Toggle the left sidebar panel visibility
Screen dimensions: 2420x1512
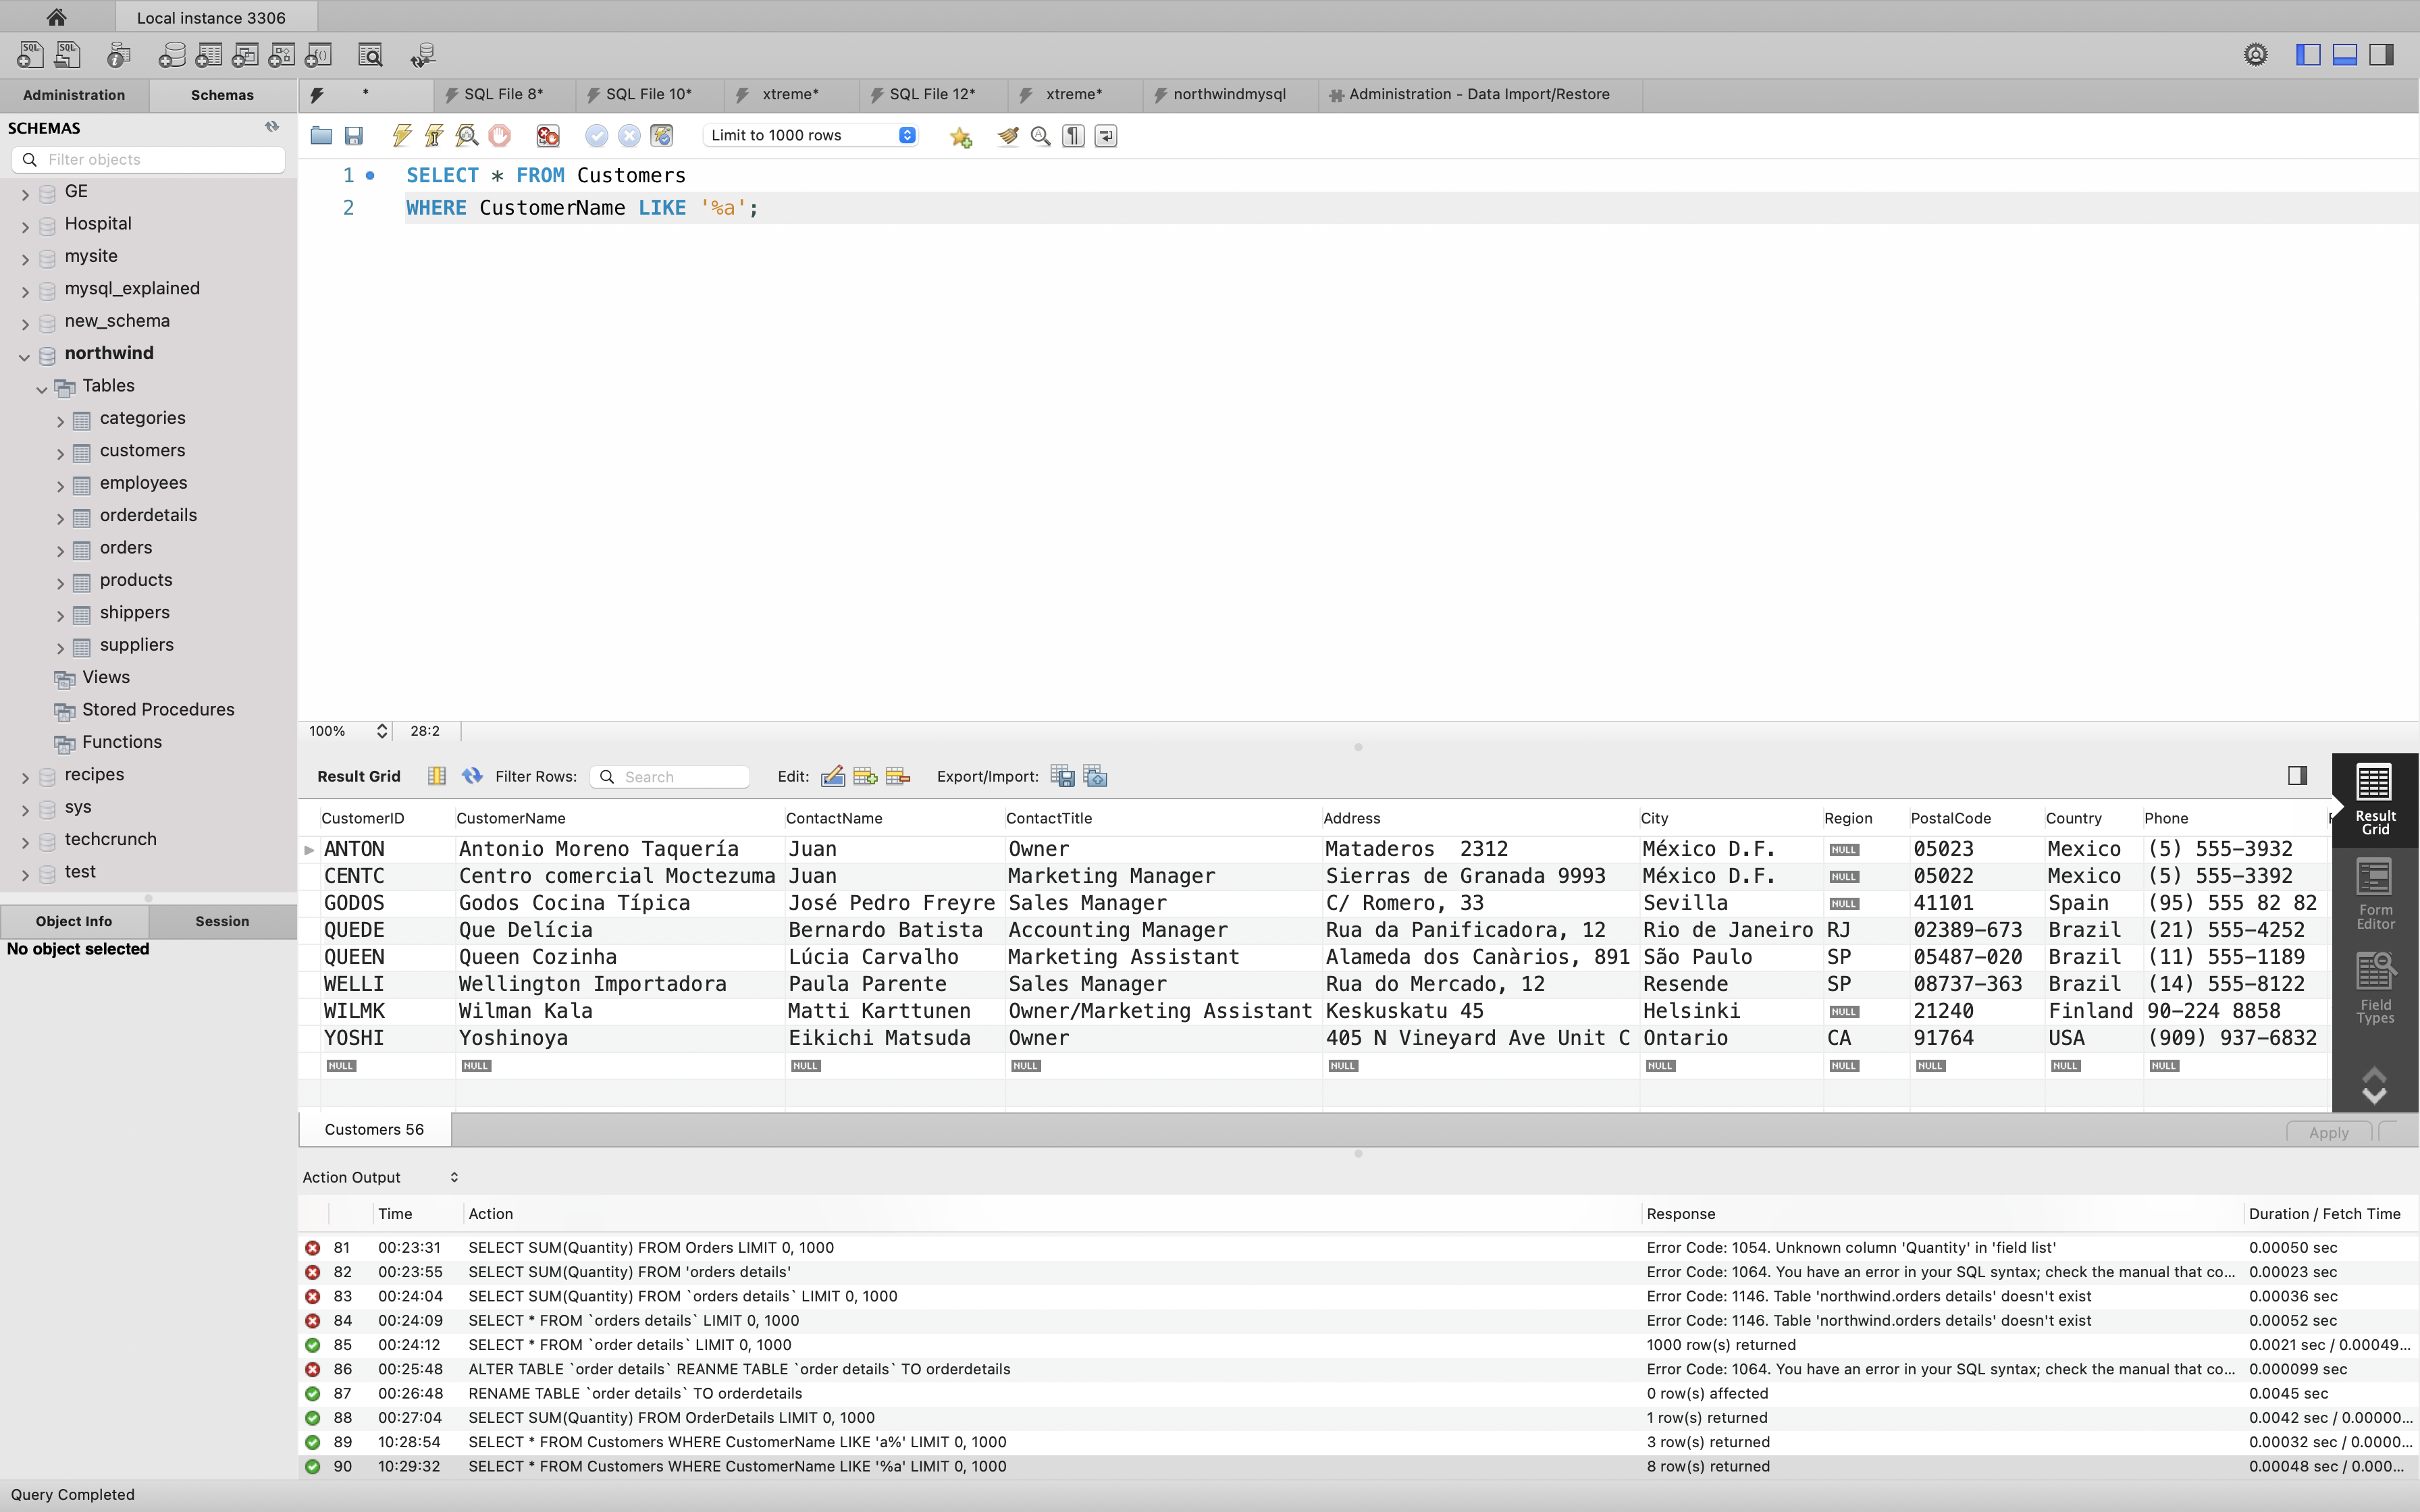pos(2308,55)
